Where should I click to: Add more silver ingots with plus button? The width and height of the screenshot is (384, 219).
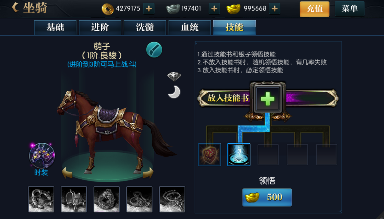coord(214,9)
